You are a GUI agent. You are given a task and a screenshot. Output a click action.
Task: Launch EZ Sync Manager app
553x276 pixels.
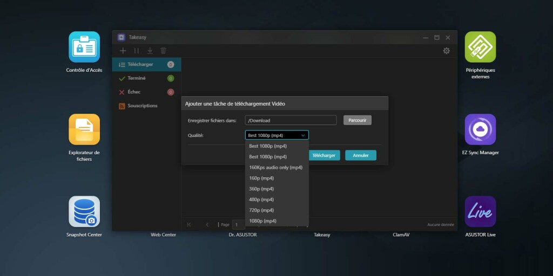480,129
